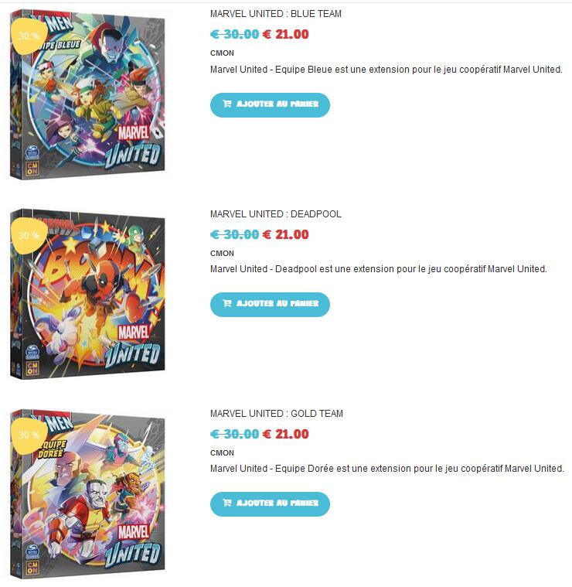This screenshot has width=572, height=587.
Task: Open the MARVEL UNITED : DEADPOOL title link
Action: click(x=276, y=213)
